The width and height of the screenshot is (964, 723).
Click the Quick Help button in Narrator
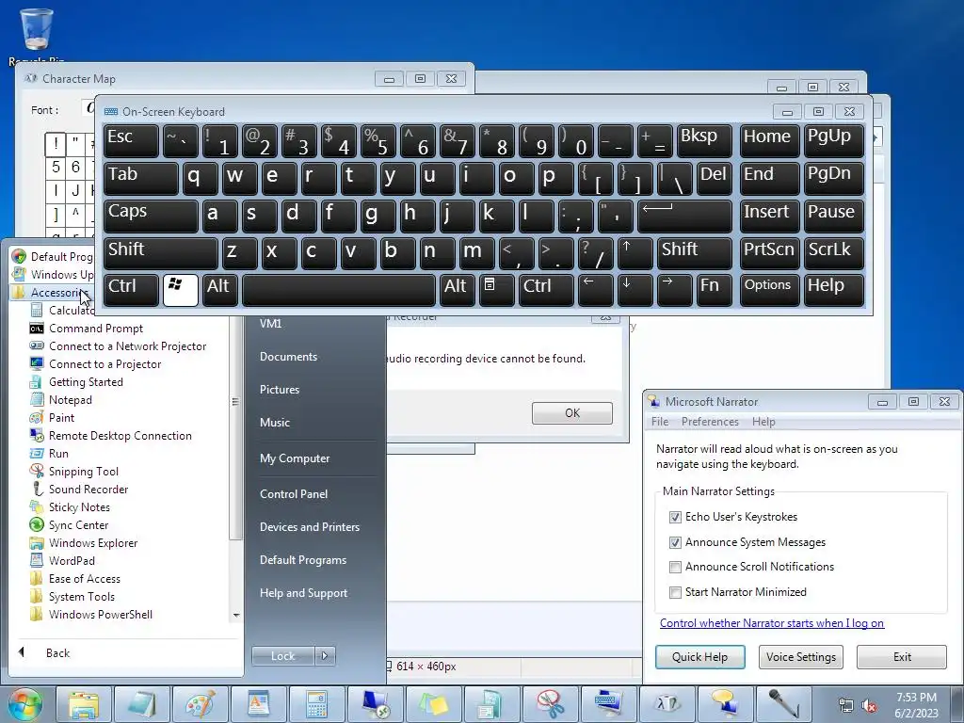pos(699,656)
